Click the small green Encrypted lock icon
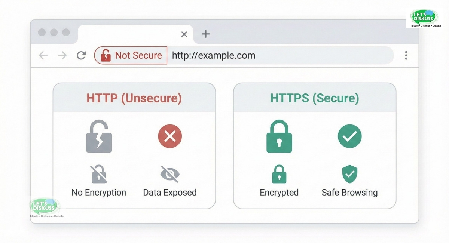Screen dimensions: 449x243 pos(279,174)
